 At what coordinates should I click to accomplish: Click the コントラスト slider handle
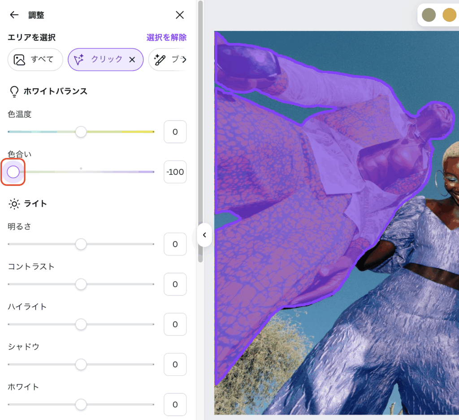[81, 284]
